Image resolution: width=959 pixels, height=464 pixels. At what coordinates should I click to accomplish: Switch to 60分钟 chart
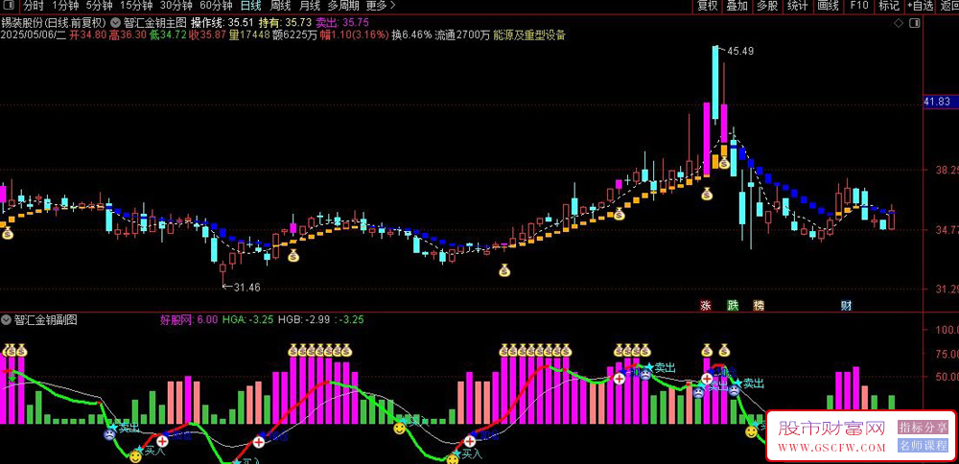[x=217, y=6]
